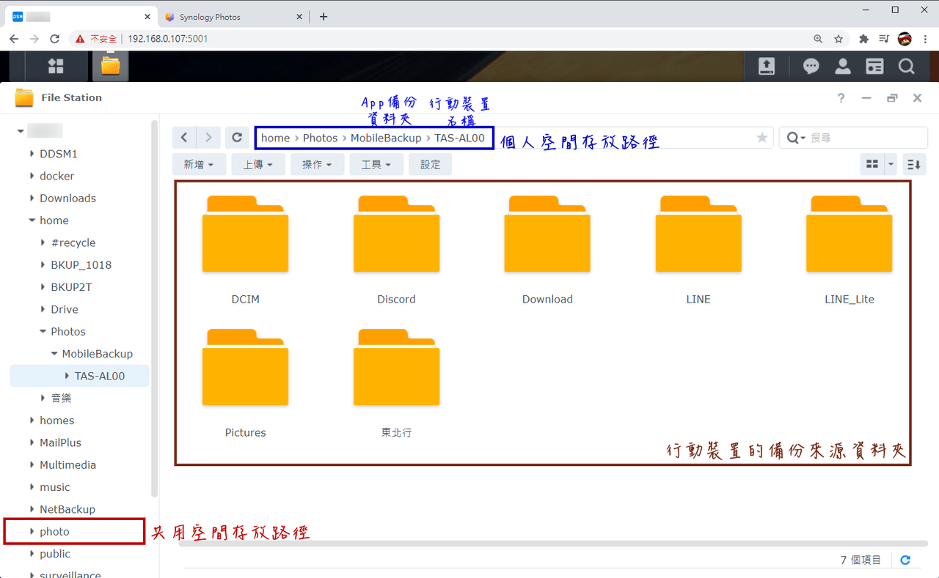Image resolution: width=939 pixels, height=578 pixels.
Task: Click home in the path breadcrumb
Action: pyautogui.click(x=276, y=138)
